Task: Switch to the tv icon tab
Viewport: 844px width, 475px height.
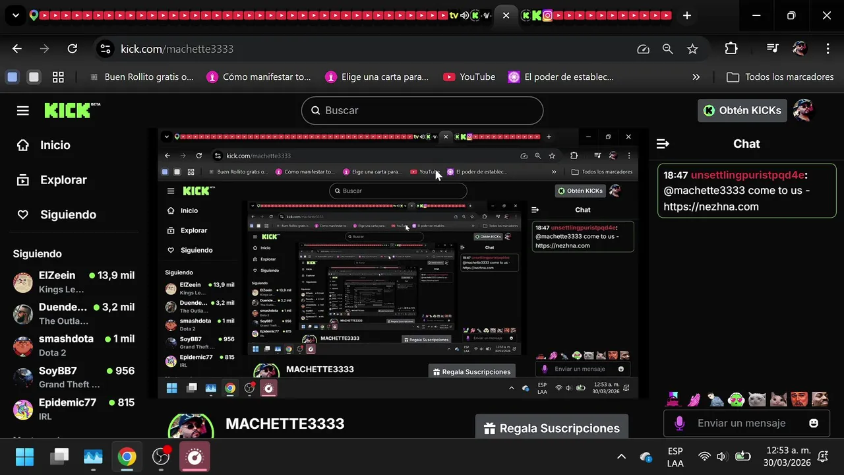Action: click(x=454, y=15)
